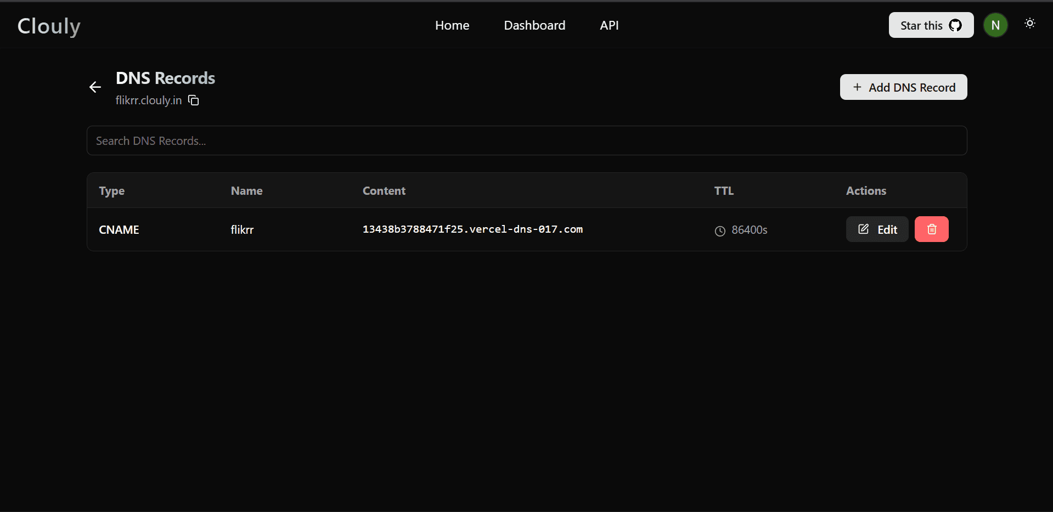This screenshot has height=512, width=1053.
Task: Go back using the left arrow
Action: (x=95, y=87)
